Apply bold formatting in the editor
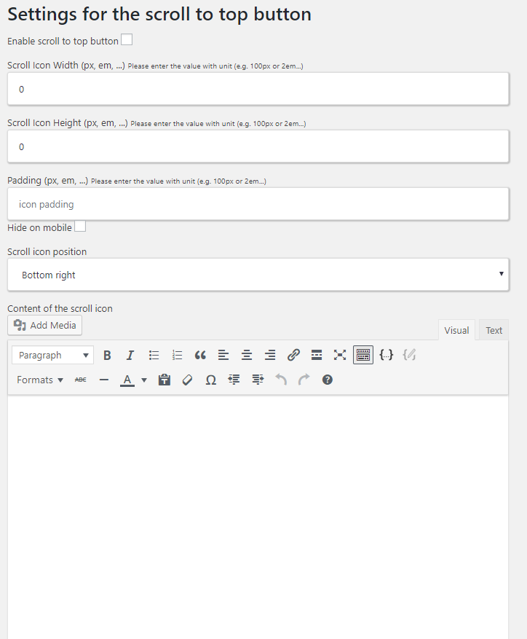The image size is (527, 639). coord(107,355)
